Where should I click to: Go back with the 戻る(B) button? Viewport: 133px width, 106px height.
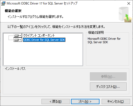point(56,101)
